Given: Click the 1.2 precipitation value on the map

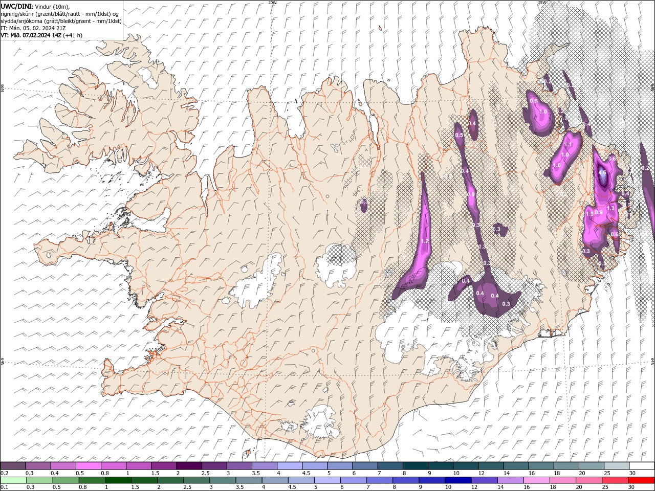Looking at the screenshot, I should point(424,241).
